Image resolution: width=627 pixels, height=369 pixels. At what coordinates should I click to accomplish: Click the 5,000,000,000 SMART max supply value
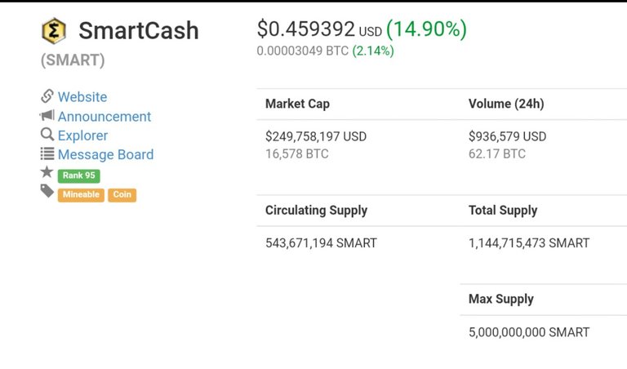[x=529, y=331]
